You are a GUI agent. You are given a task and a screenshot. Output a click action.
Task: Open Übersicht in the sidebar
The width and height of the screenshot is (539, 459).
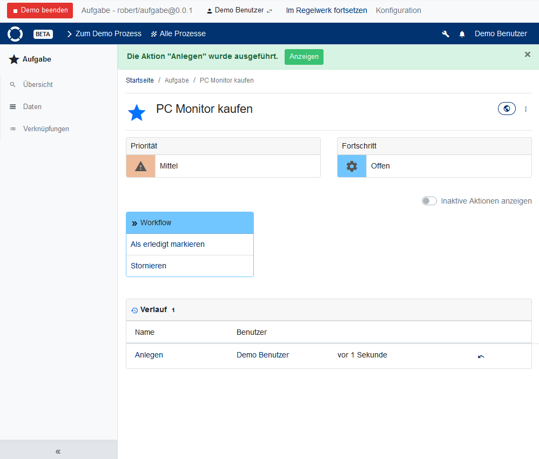pos(38,85)
